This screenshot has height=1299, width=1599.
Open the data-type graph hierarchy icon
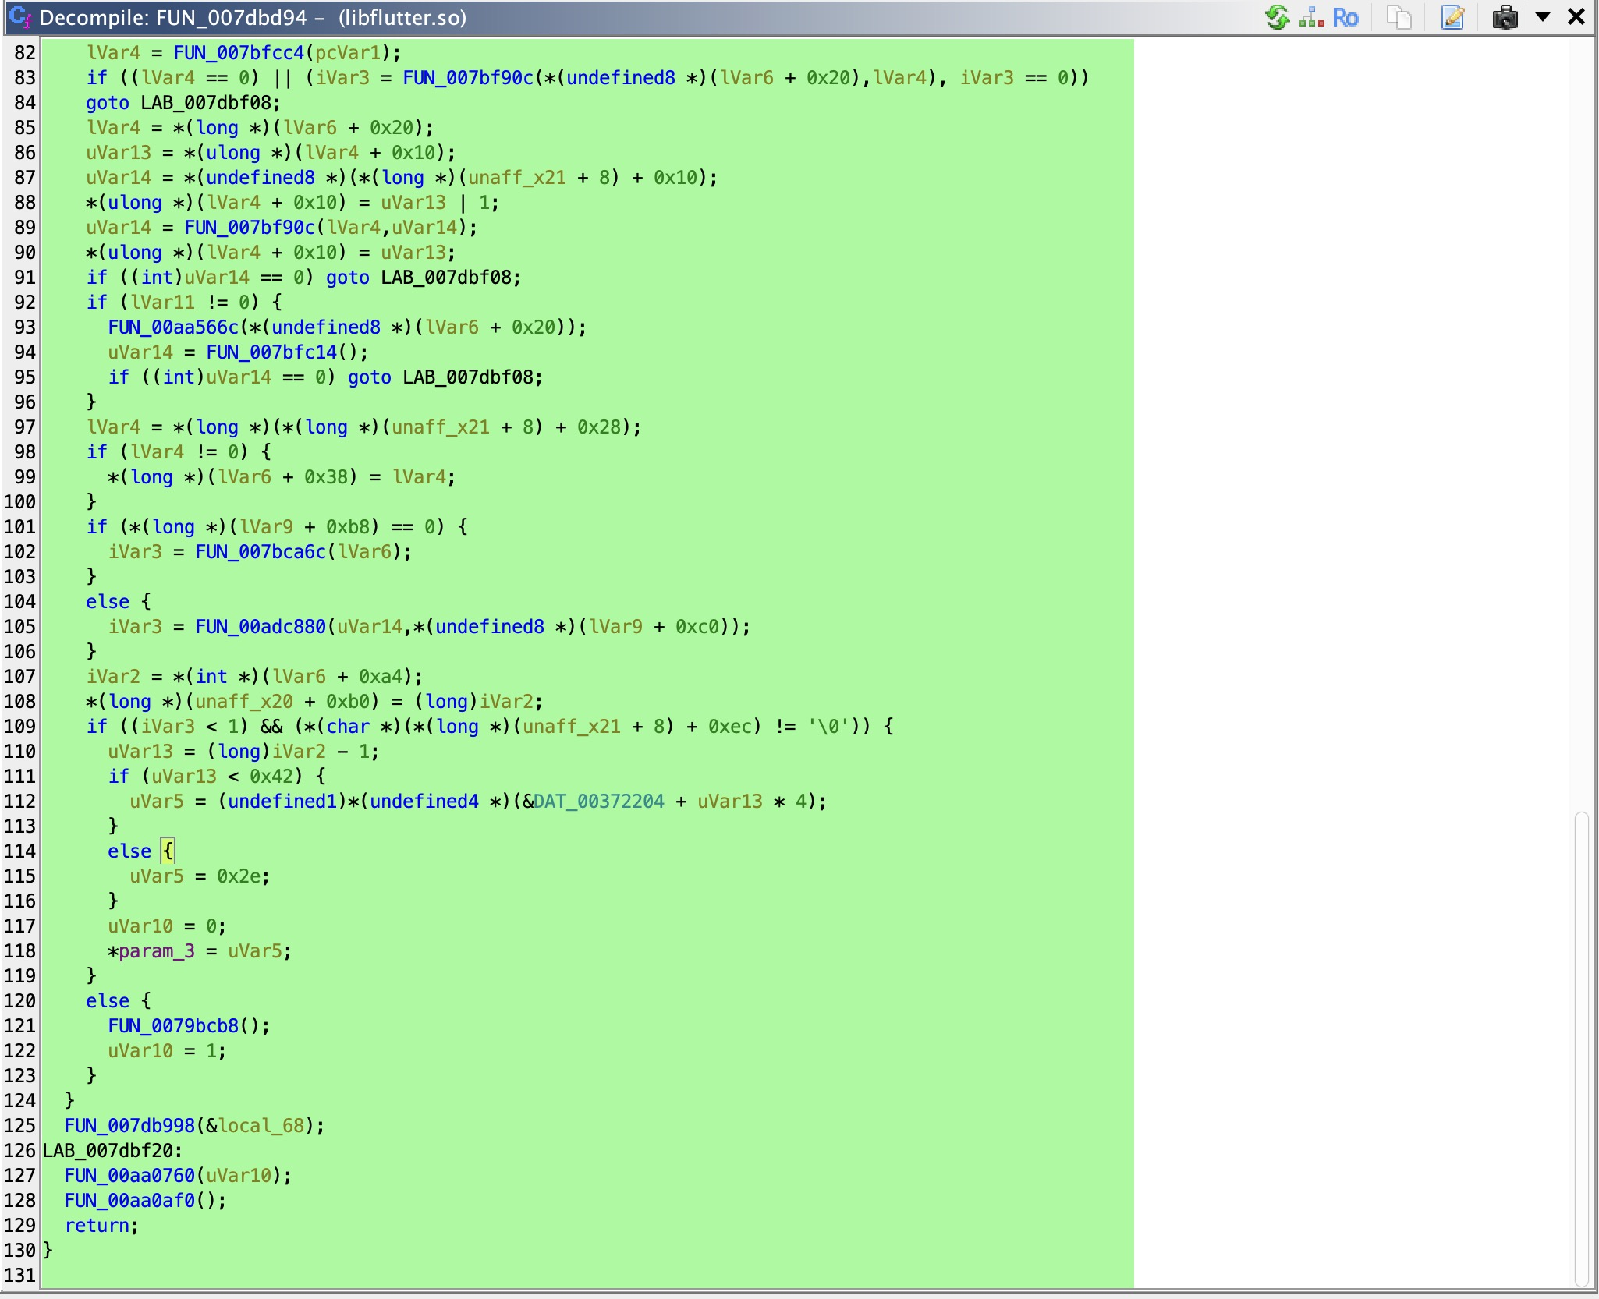pyautogui.click(x=1312, y=17)
